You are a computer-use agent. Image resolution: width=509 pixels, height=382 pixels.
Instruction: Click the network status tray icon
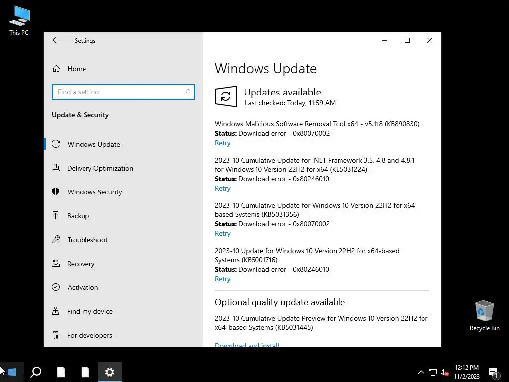coord(433,372)
